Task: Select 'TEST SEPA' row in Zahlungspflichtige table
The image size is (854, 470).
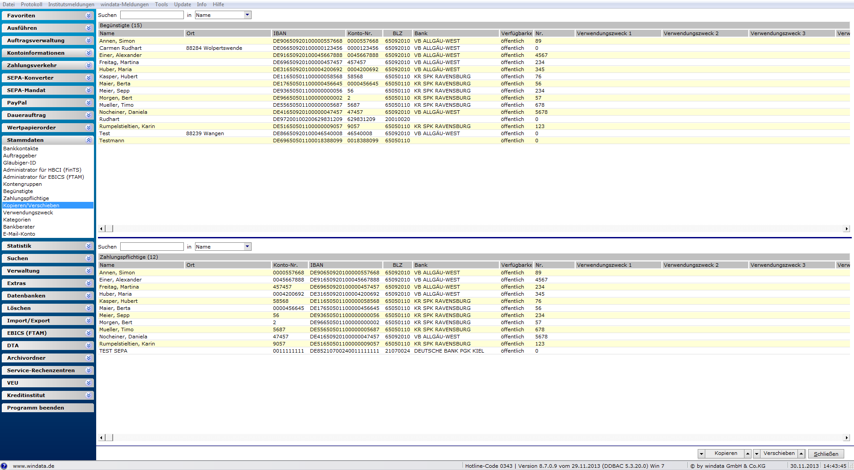Action: coord(474,351)
